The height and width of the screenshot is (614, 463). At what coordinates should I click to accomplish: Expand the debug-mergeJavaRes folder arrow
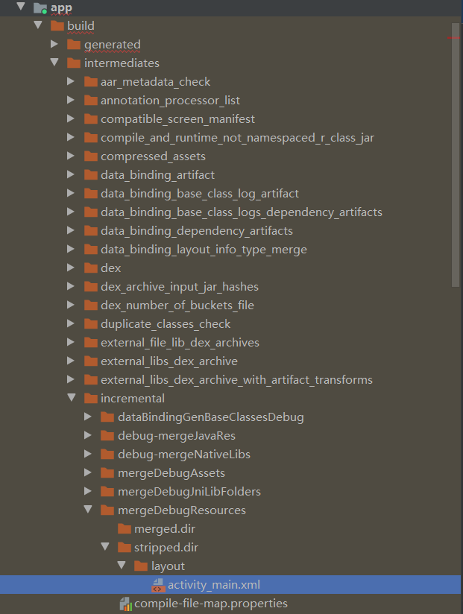pyautogui.click(x=88, y=435)
